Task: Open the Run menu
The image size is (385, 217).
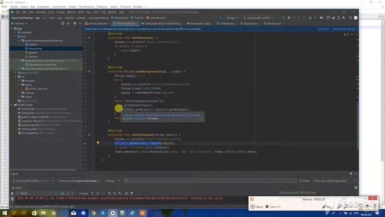Action: [88, 12]
